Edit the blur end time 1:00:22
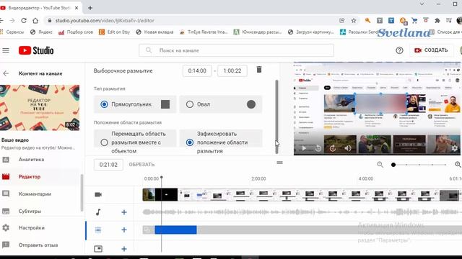Viewport: 462px width, 259px height. click(x=232, y=71)
